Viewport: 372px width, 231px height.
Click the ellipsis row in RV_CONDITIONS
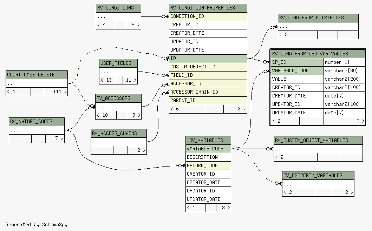coord(118,16)
